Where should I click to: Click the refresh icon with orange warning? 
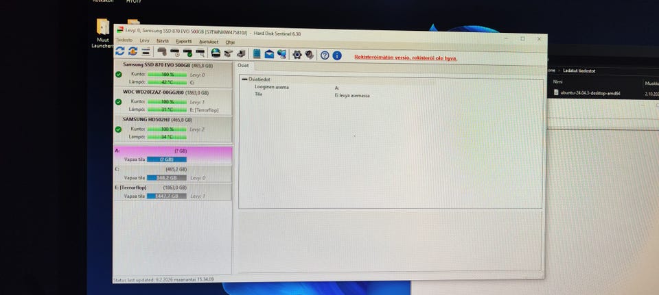click(x=132, y=51)
